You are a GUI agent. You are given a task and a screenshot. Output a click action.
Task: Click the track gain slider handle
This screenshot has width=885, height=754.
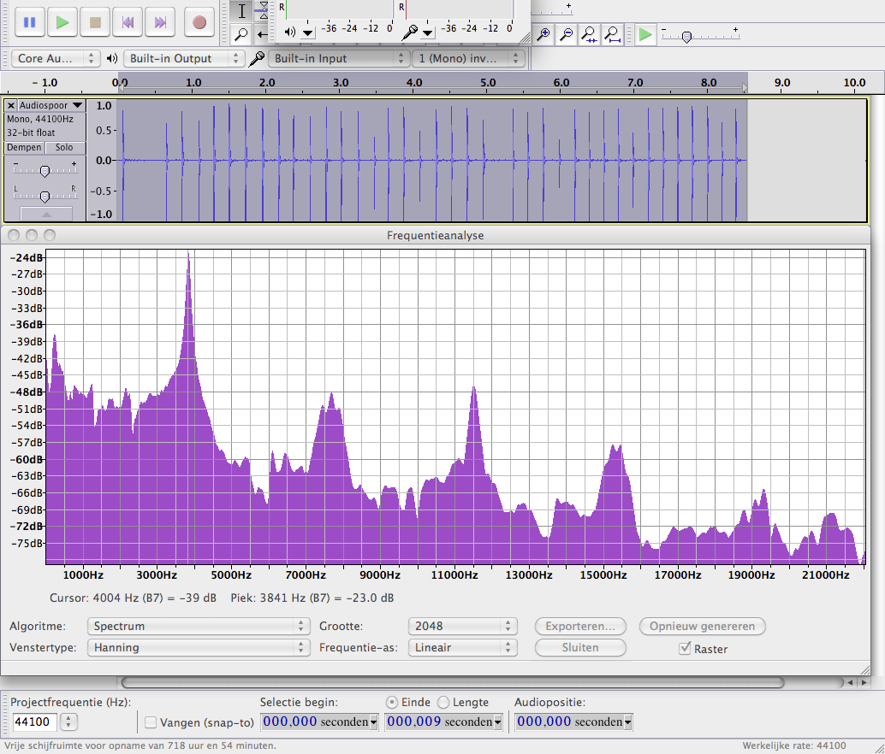[45, 171]
